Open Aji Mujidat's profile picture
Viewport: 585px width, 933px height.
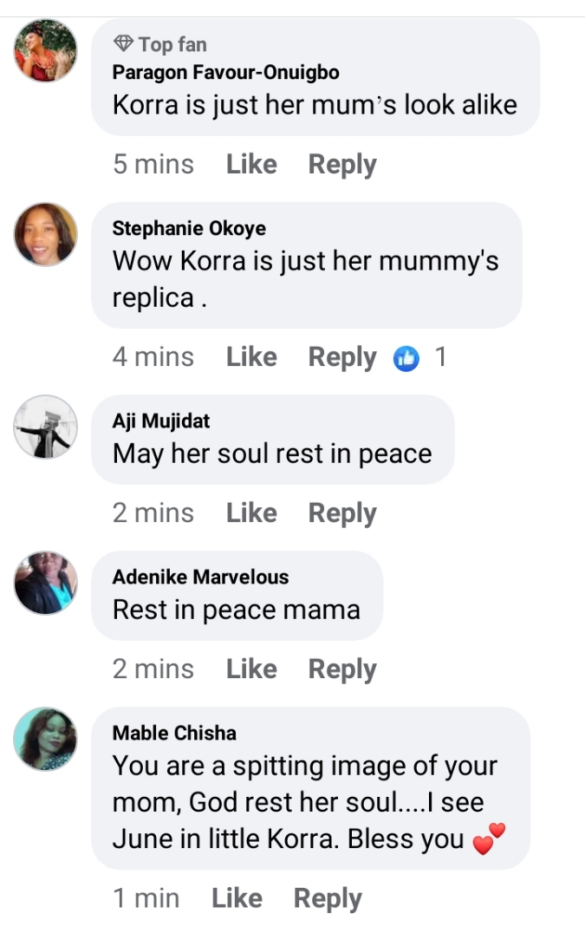pos(46,427)
